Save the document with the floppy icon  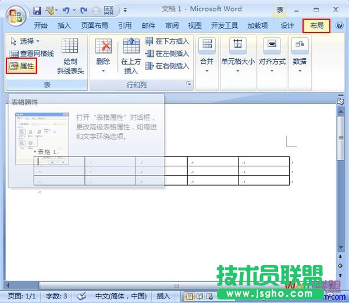click(37, 10)
